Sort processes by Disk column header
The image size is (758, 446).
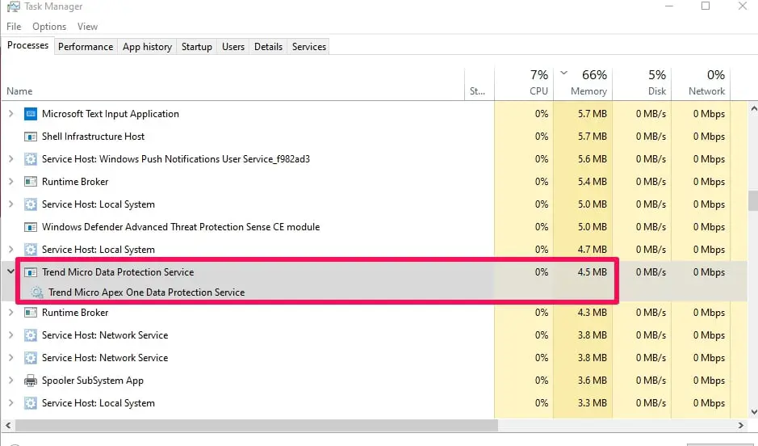click(642, 85)
